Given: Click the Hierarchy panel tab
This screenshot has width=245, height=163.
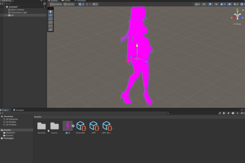Looking at the screenshot, I should (x=6, y=1).
